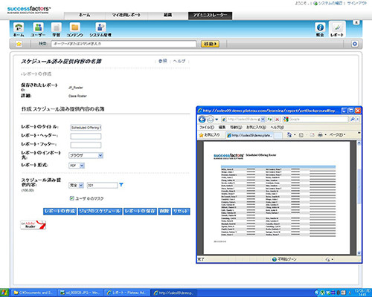Image resolution: width=372 pixels, height=297 pixels.
Task: Open the ファイル(F) menu in the popup
Action: (x=207, y=127)
